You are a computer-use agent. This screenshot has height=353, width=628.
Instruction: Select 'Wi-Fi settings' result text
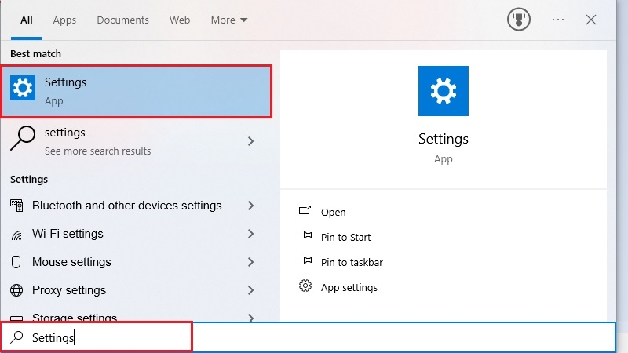pos(68,234)
